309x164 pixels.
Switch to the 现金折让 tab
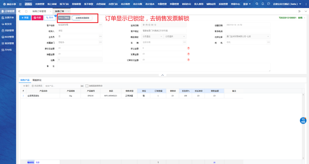pos(37,80)
